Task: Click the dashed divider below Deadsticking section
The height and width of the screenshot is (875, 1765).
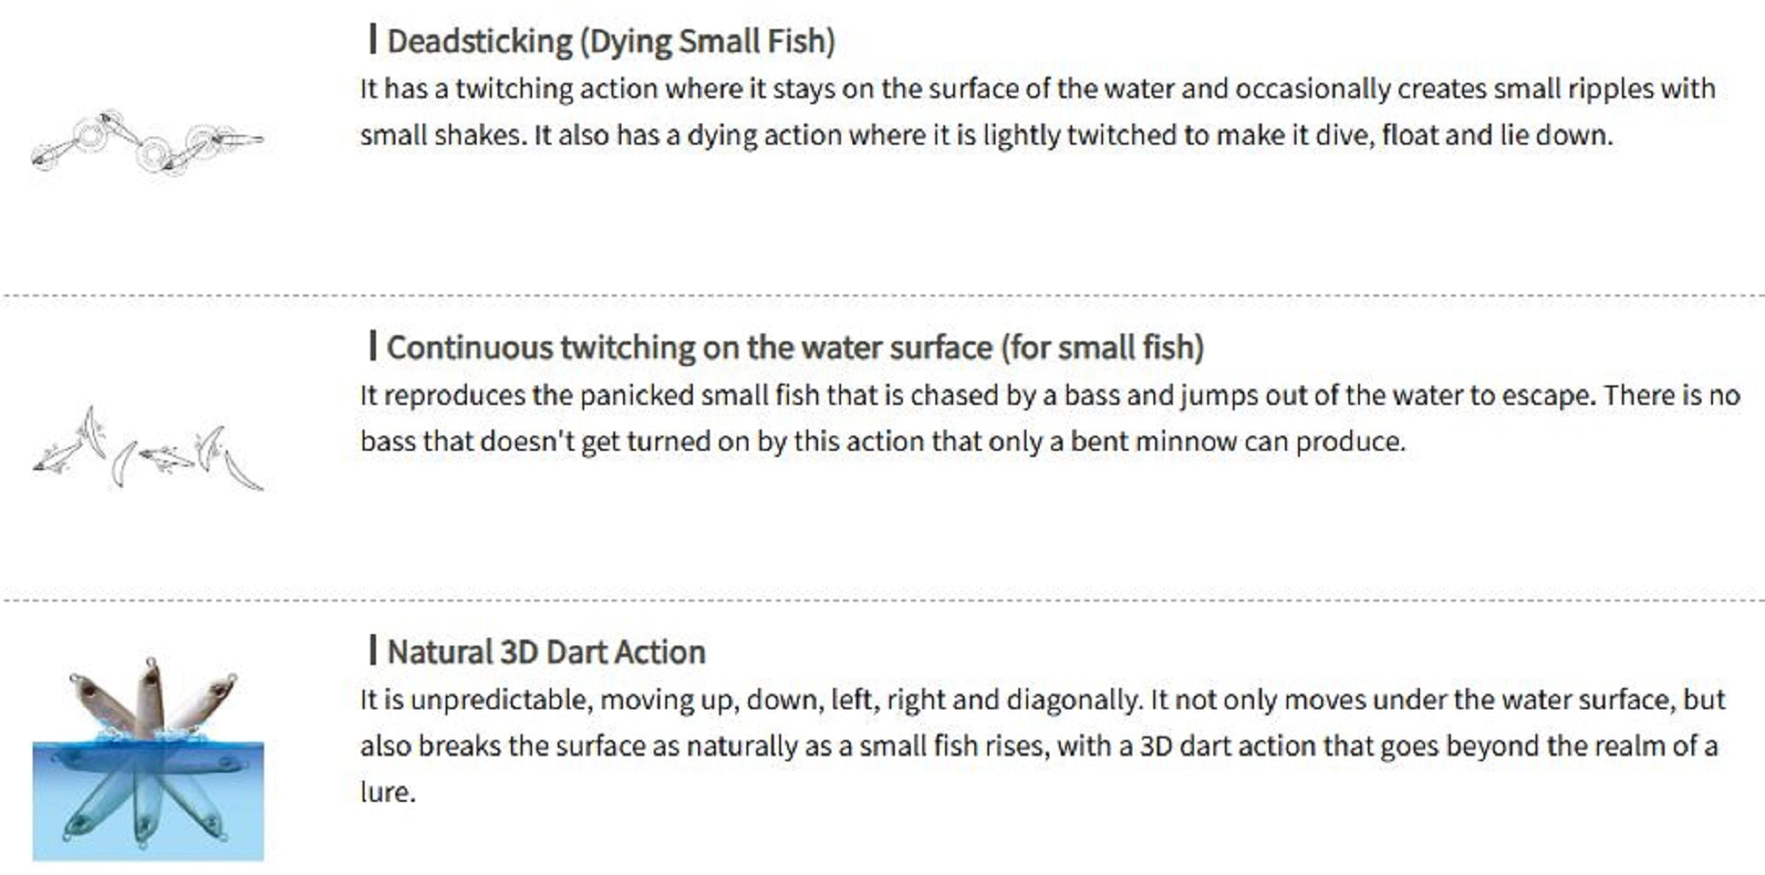Action: [x=882, y=295]
